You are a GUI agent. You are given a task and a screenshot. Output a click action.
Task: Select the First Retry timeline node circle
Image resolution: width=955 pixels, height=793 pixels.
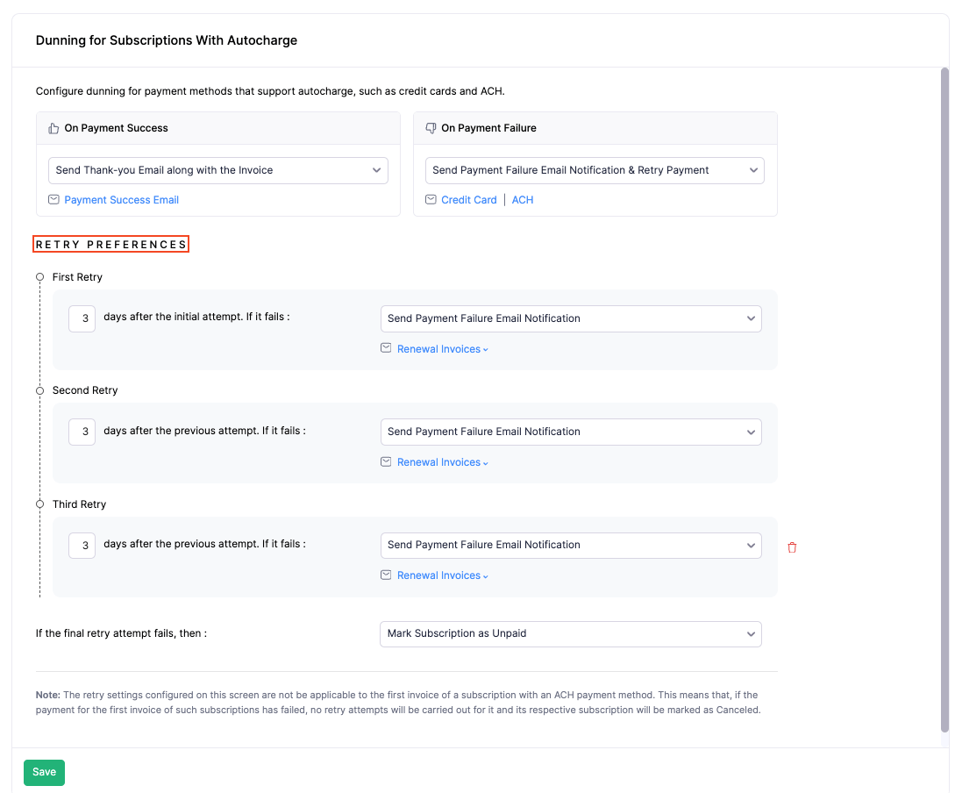pyautogui.click(x=39, y=276)
